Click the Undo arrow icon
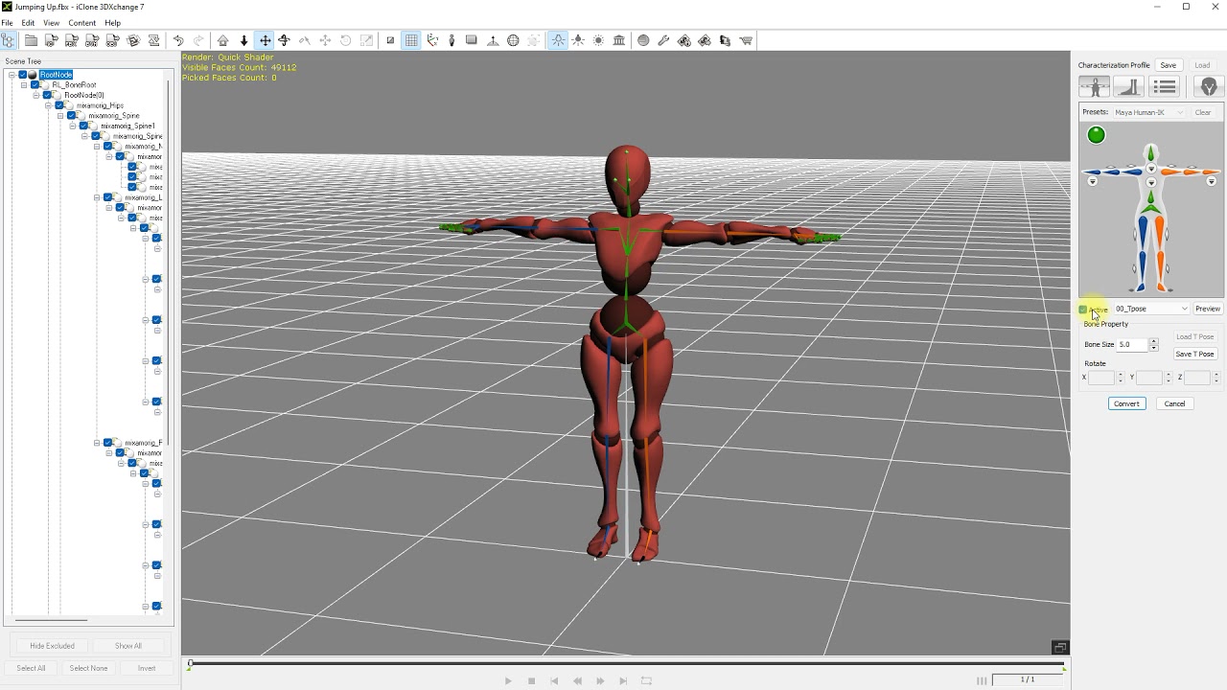The image size is (1227, 690). [x=178, y=40]
